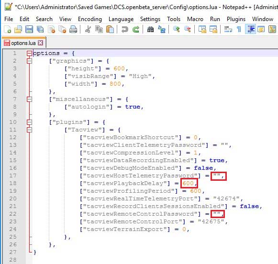
Task: Click line number 28 in the margin
Action: pos(13,260)
